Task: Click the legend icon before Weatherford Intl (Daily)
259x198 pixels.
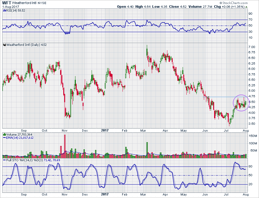Action: point(3,45)
